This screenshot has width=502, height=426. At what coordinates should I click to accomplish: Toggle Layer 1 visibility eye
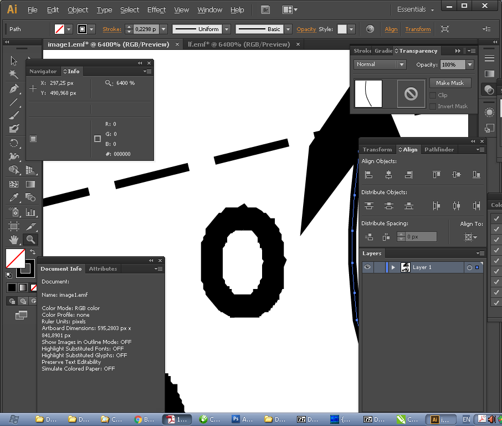(367, 267)
